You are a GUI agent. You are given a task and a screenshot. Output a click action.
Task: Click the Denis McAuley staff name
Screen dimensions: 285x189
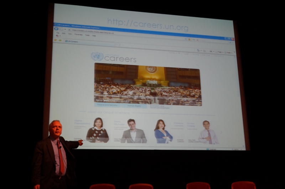pos(119,123)
